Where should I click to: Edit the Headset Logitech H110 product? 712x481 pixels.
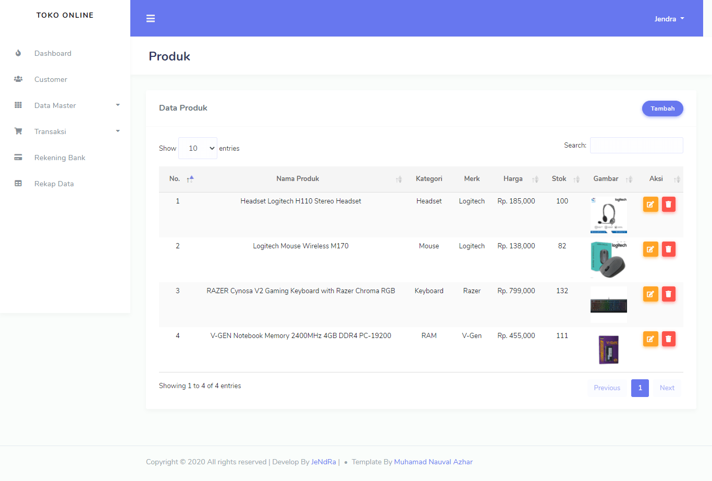(650, 205)
